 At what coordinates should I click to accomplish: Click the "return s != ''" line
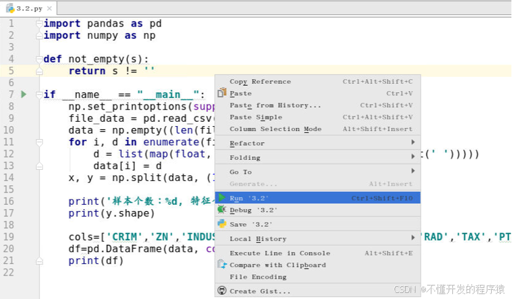111,71
